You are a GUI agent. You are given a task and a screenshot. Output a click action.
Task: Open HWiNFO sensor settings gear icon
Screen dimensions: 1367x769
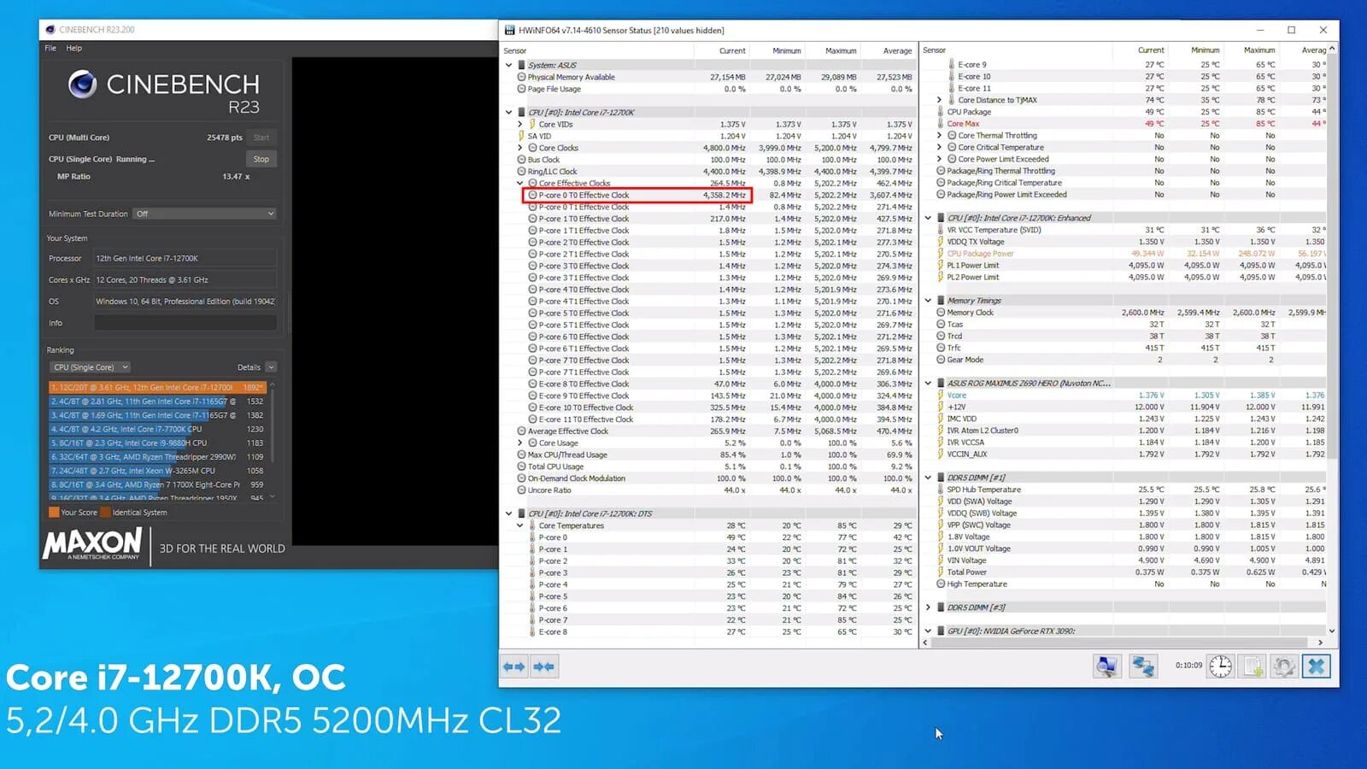pyautogui.click(x=1284, y=666)
